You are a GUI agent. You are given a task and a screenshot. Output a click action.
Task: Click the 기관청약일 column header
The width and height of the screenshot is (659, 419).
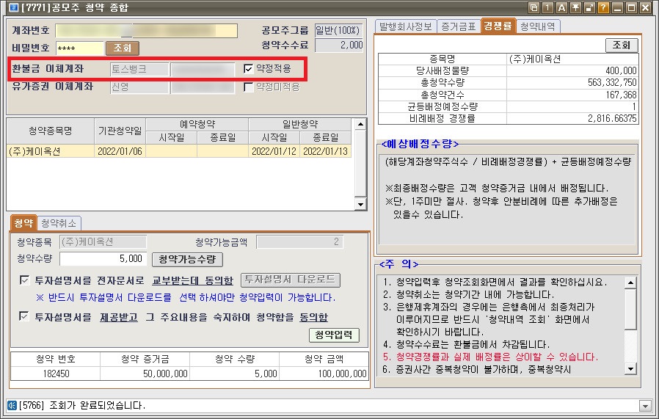click(x=120, y=131)
